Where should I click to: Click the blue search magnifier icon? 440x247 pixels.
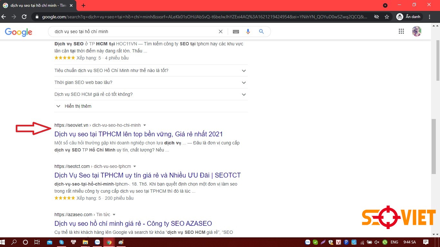[261, 32]
